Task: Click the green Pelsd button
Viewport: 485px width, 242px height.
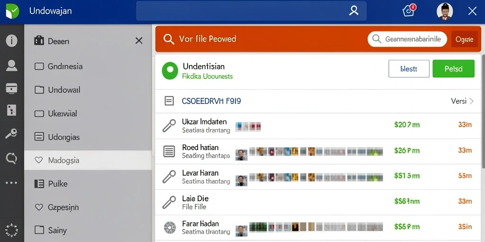Action: coord(453,69)
